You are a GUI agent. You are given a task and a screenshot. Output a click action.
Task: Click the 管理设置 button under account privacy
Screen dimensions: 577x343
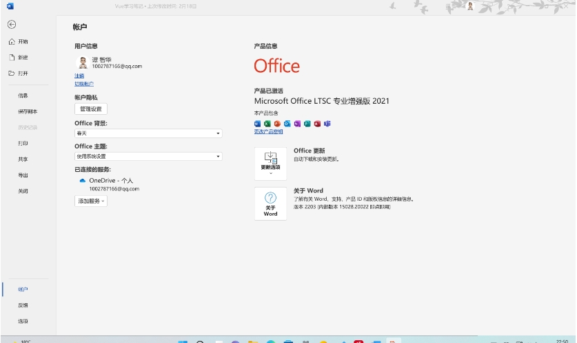91,109
